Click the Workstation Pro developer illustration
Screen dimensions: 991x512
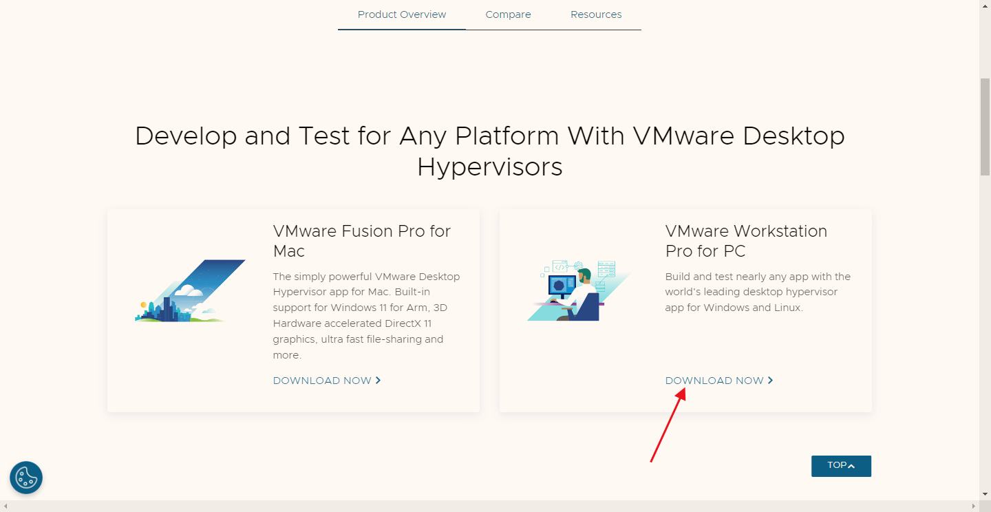[579, 290]
